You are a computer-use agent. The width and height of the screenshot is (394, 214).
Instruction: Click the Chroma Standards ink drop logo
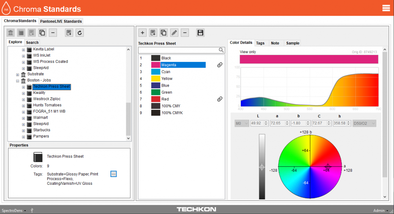tap(6, 8)
